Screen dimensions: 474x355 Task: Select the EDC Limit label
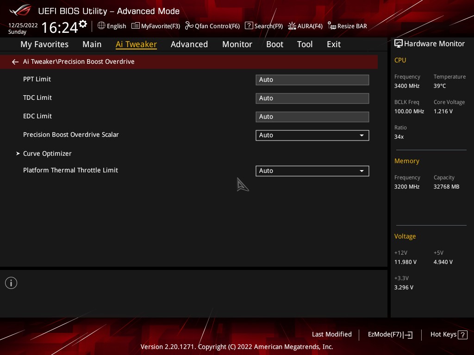[x=37, y=116]
